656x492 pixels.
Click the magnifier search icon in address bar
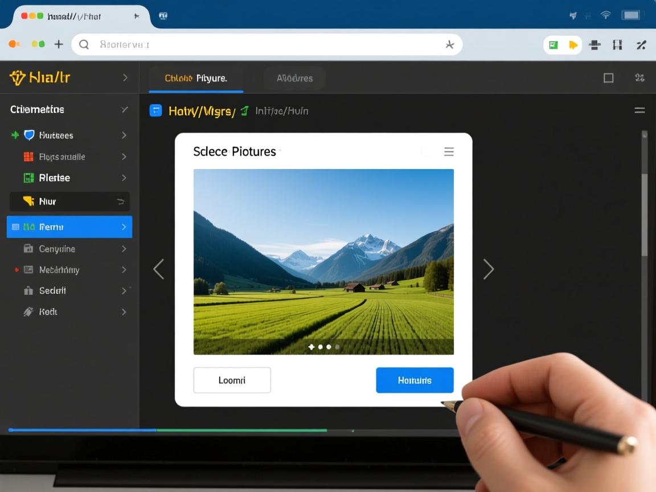(84, 44)
